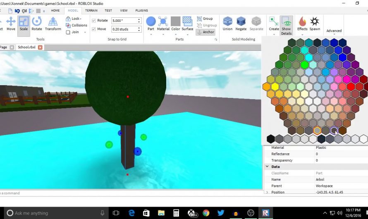The width and height of the screenshot is (368, 219).
Task: Close the School.rbxl tab
Action: (x=40, y=48)
